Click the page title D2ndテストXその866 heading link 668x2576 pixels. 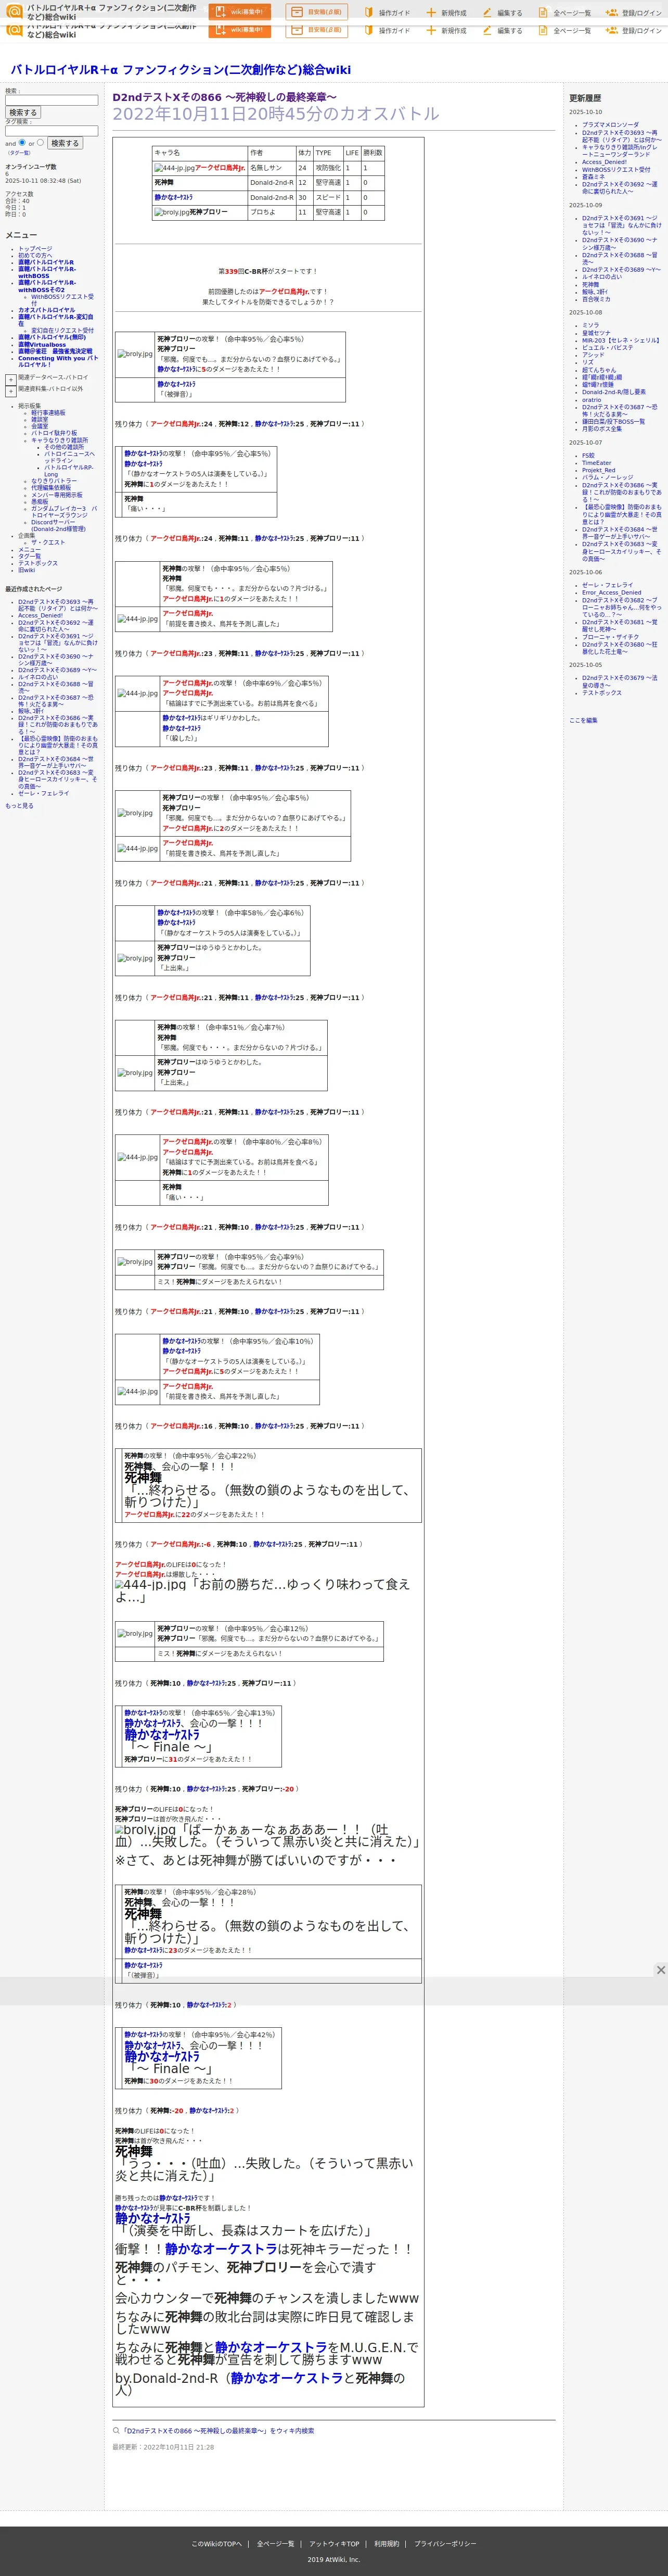tap(224, 97)
